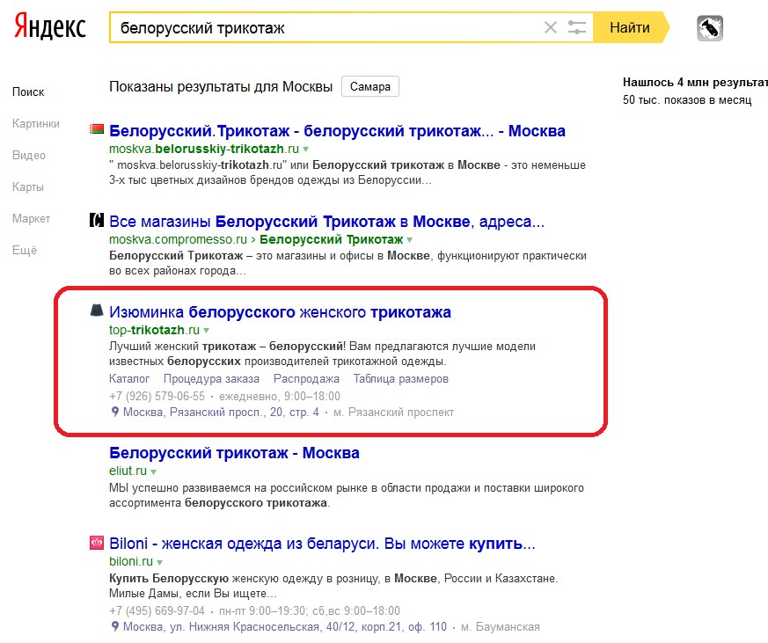Switch to the Картинки search section
The image size is (768, 643).
tap(36, 124)
